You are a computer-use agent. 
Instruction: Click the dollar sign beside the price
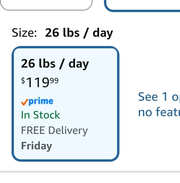point(23,80)
